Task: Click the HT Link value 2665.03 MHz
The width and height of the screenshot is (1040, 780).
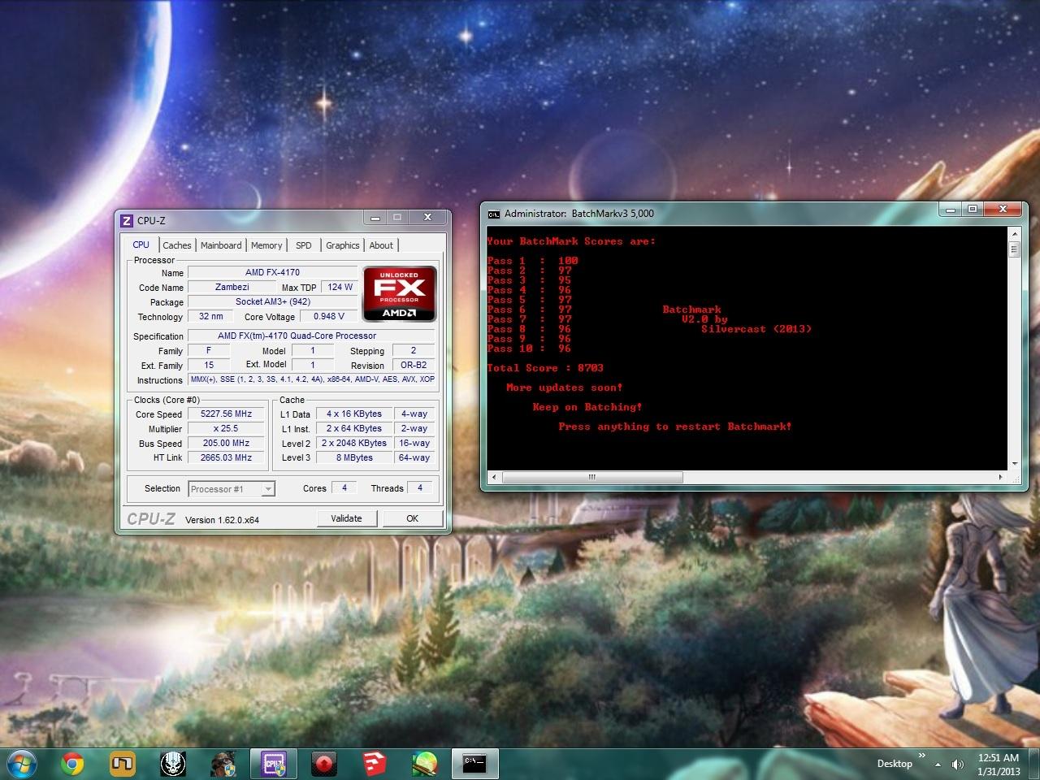Action: (226, 457)
